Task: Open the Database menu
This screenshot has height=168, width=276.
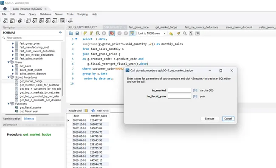Action: [45, 14]
